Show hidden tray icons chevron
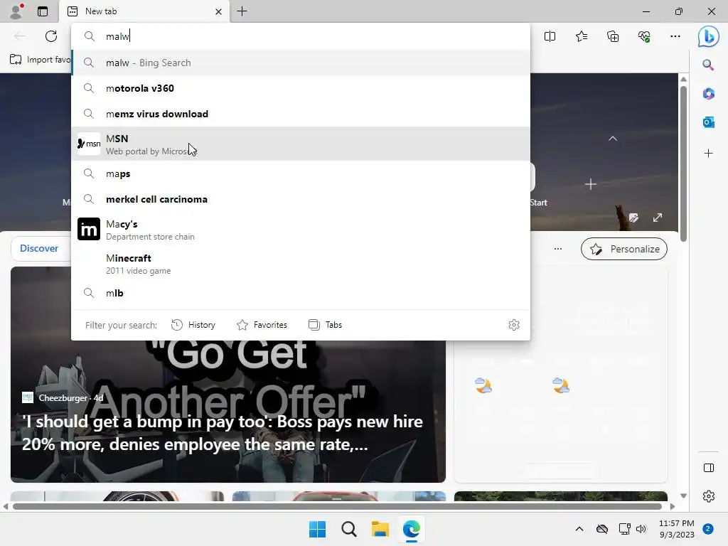Screen dimensions: 728x546 point(579,529)
